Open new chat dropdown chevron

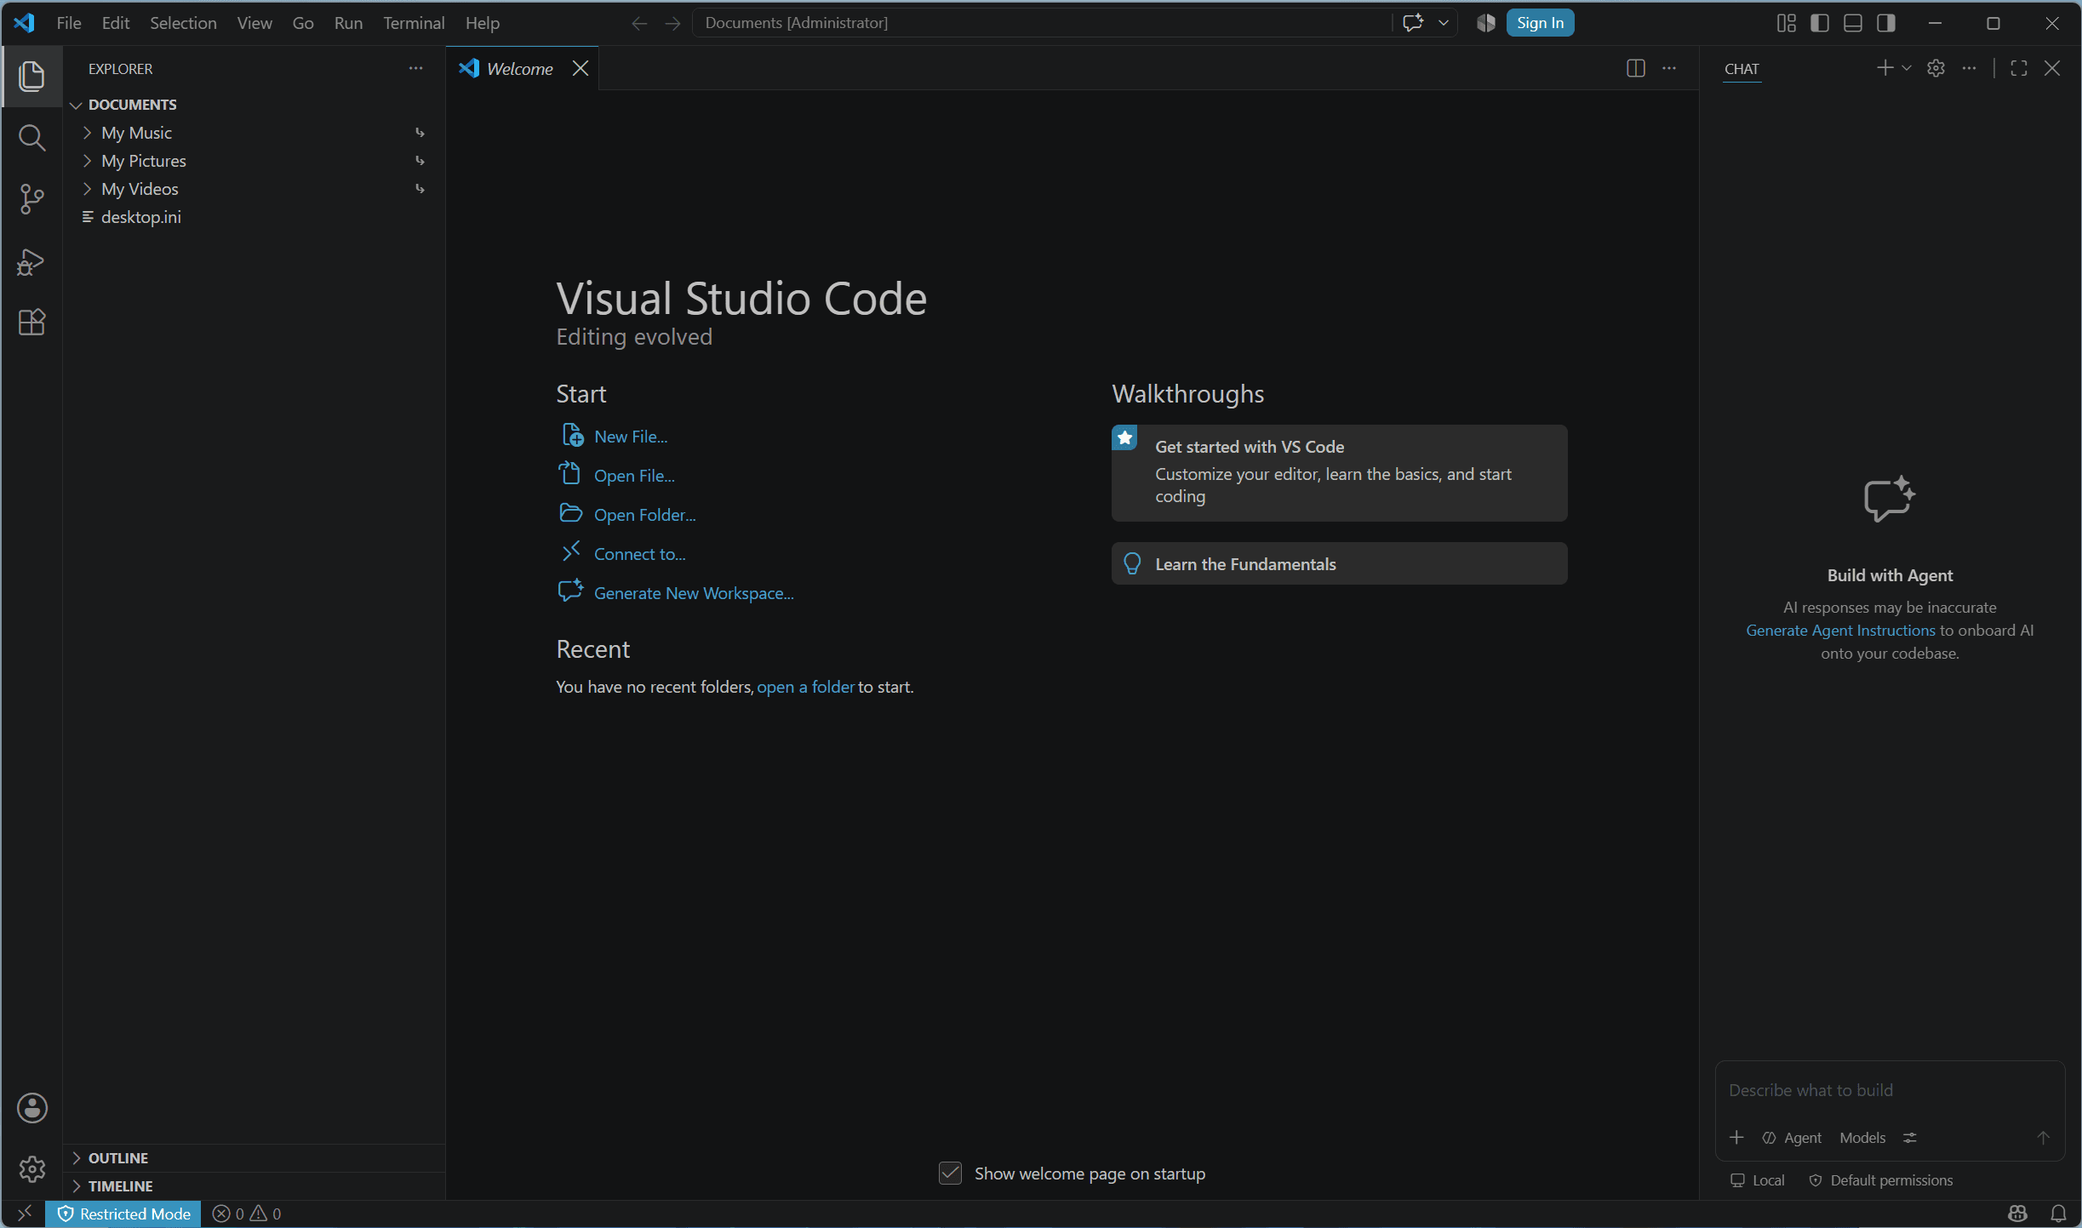pyautogui.click(x=1907, y=68)
